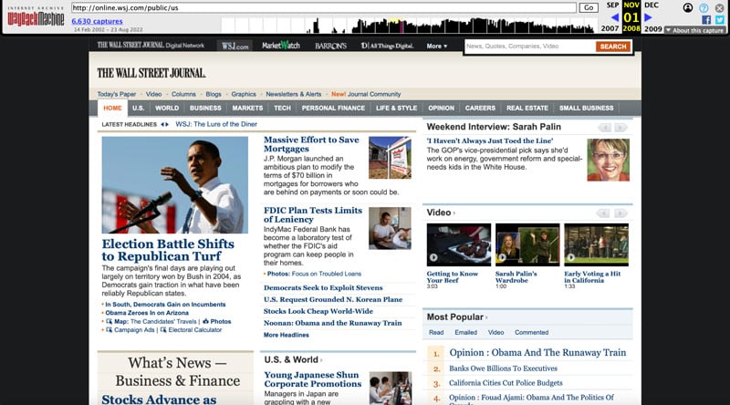Click the previous arrow in Weekend Interview panel
730x405 pixels.
[x=604, y=128]
